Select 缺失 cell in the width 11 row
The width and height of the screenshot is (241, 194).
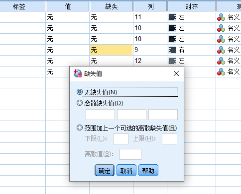pyautogui.click(x=111, y=17)
